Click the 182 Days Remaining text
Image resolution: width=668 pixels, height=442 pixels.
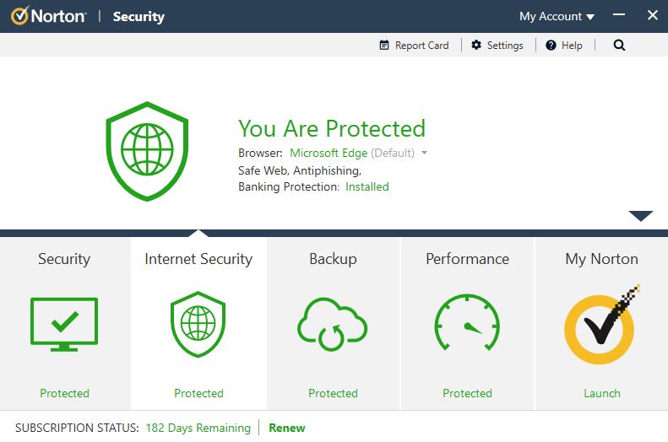tap(198, 428)
